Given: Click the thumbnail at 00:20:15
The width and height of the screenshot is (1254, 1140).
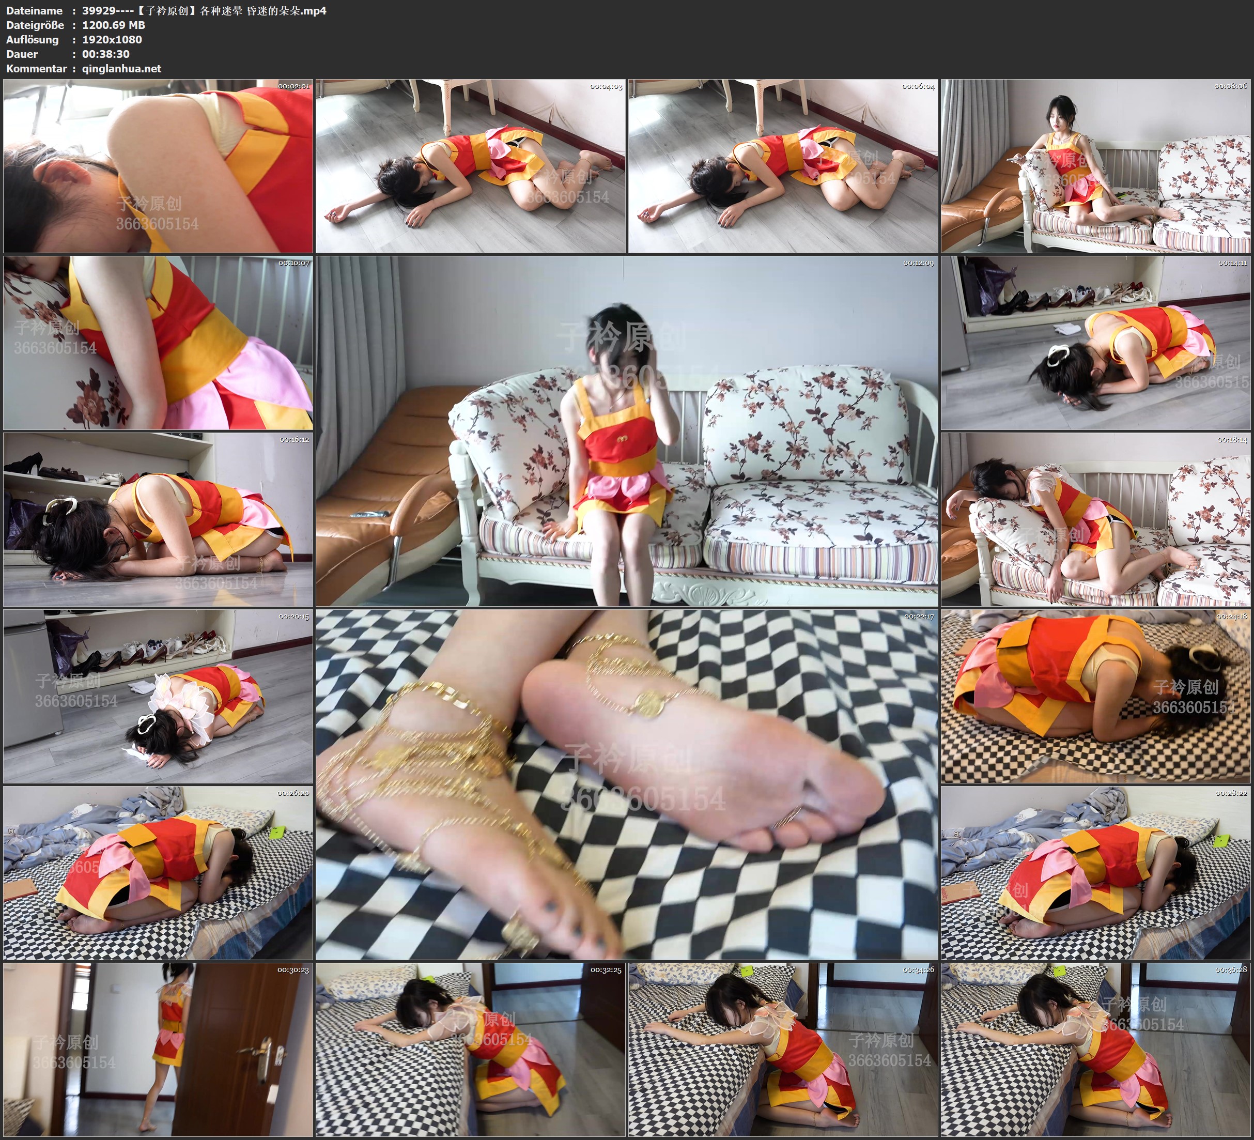Looking at the screenshot, I should [x=158, y=696].
